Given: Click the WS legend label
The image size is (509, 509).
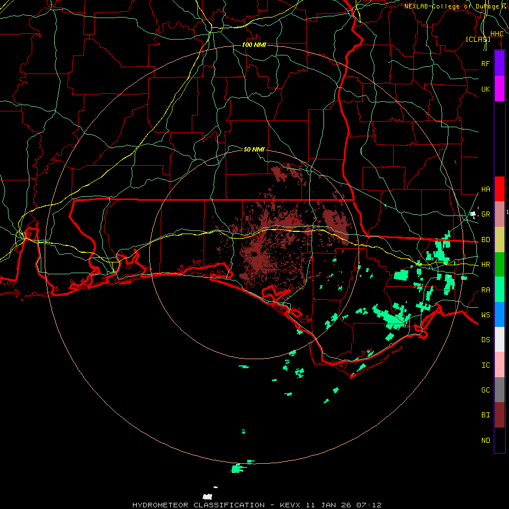Looking at the screenshot, I should point(485,315).
